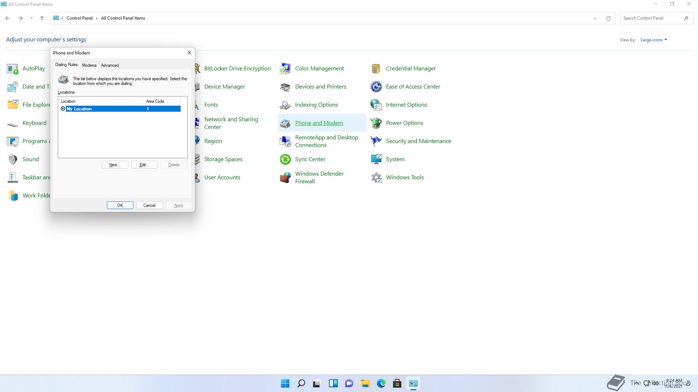Open the View by Large icons dropdown
This screenshot has width=698, height=392.
point(654,40)
